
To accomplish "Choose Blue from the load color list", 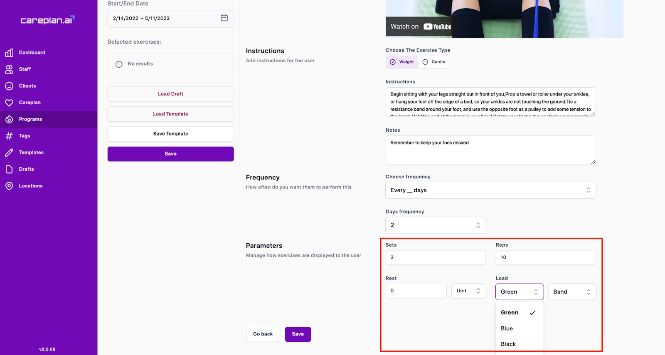I will pyautogui.click(x=507, y=328).
